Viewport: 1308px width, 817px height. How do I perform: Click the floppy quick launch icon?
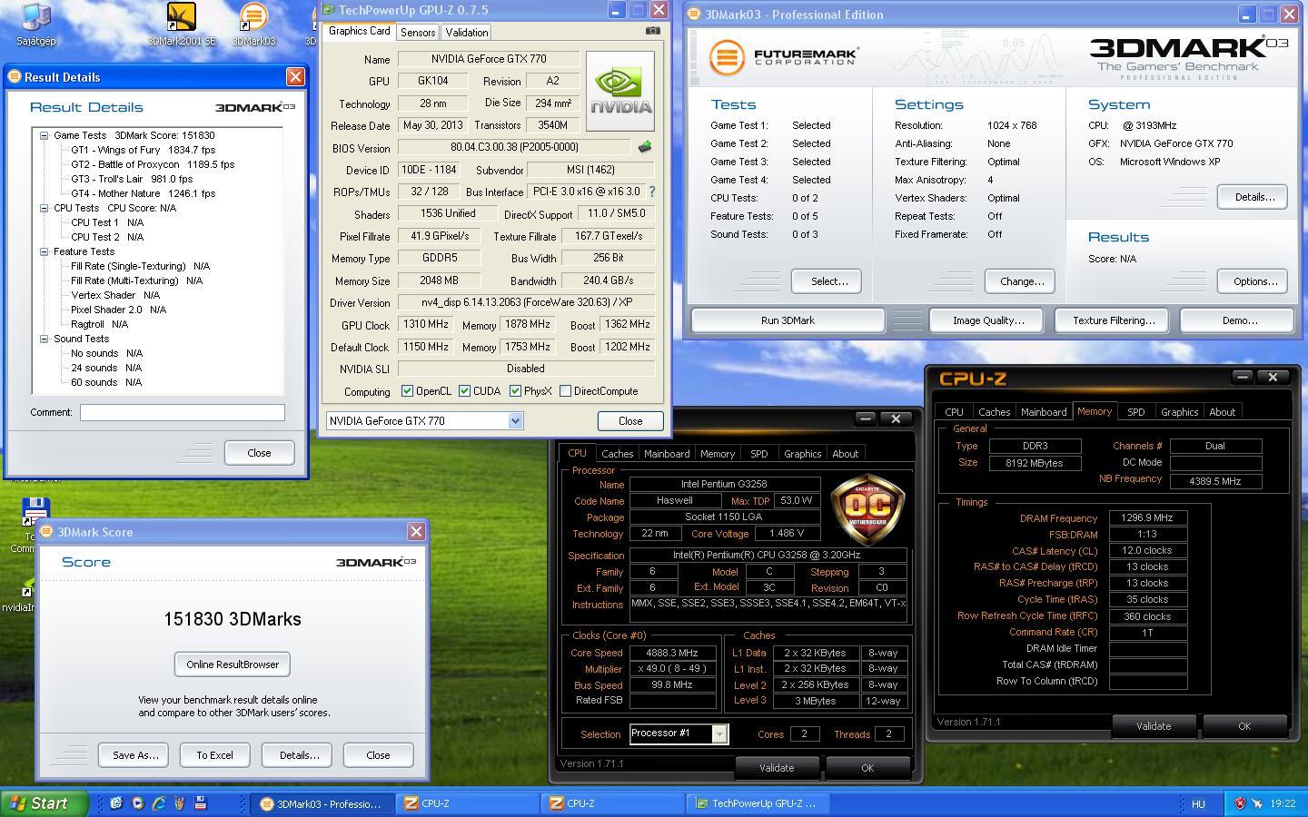point(201,802)
